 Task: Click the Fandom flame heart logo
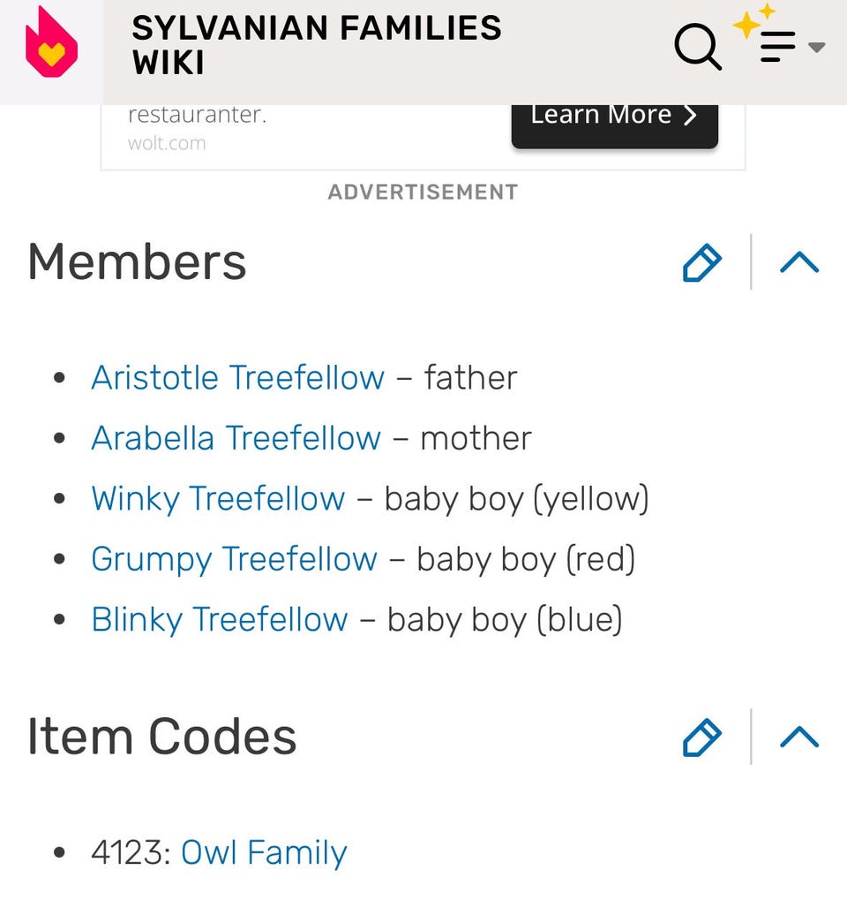(x=51, y=43)
